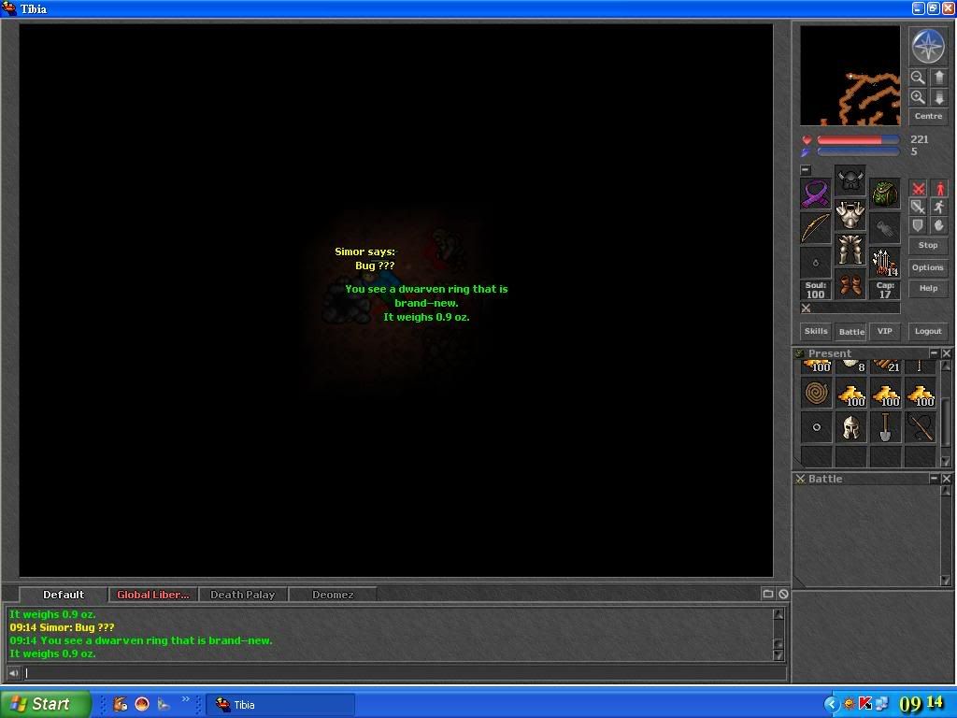Select the dwarven ring in Present container
This screenshot has height=718, width=957.
pos(816,427)
